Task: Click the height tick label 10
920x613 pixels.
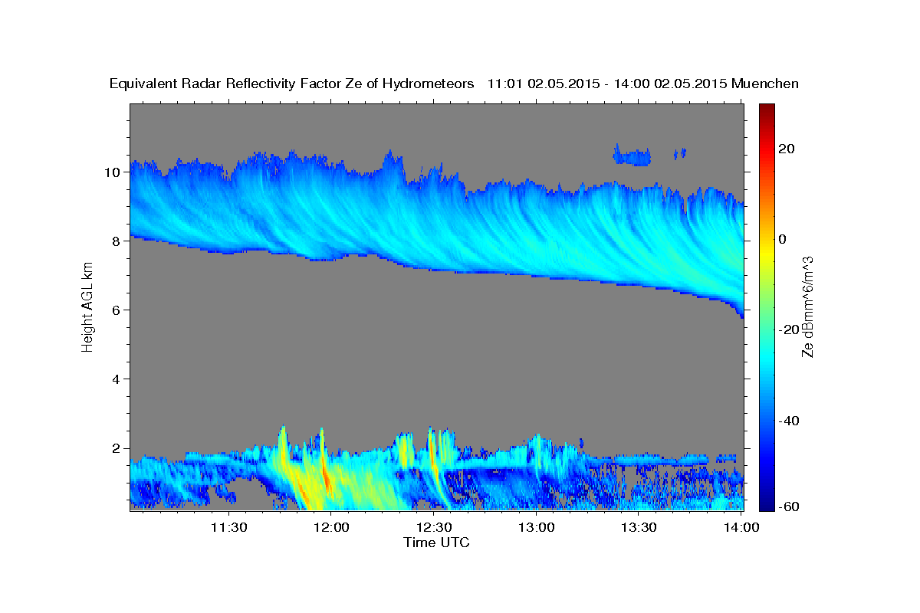Action: pos(113,172)
